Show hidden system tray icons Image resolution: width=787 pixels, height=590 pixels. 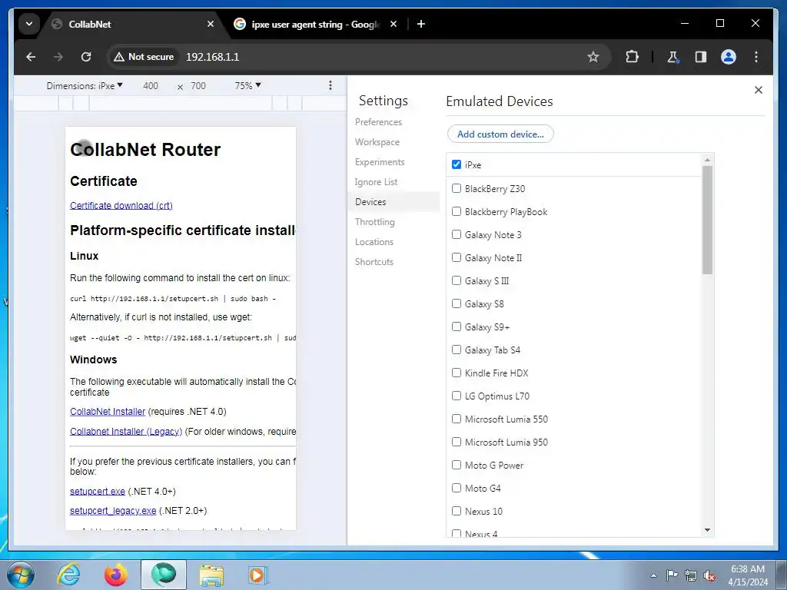pyautogui.click(x=653, y=575)
